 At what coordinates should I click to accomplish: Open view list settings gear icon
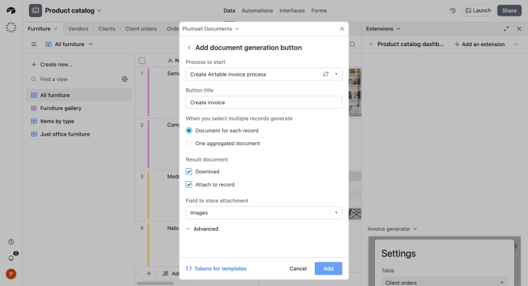(125, 79)
